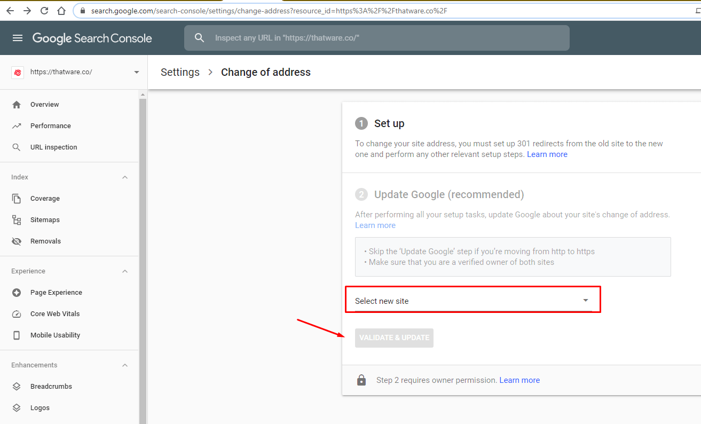Screen dimensions: 701x424
Task: Open the property selector dropdown arrow
Action: [137, 72]
